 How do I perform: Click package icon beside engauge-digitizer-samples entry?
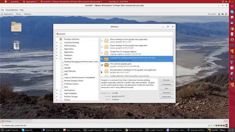point(106,53)
